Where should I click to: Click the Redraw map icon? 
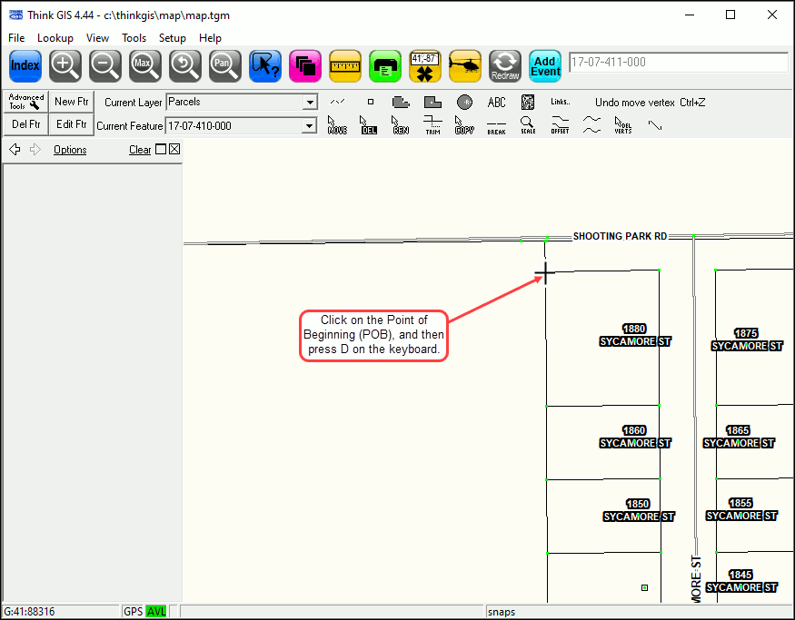click(504, 65)
